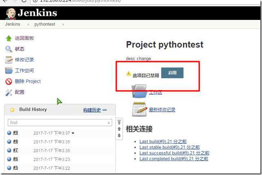Click the desc change description text
The width and height of the screenshot is (262, 175).
(139, 58)
